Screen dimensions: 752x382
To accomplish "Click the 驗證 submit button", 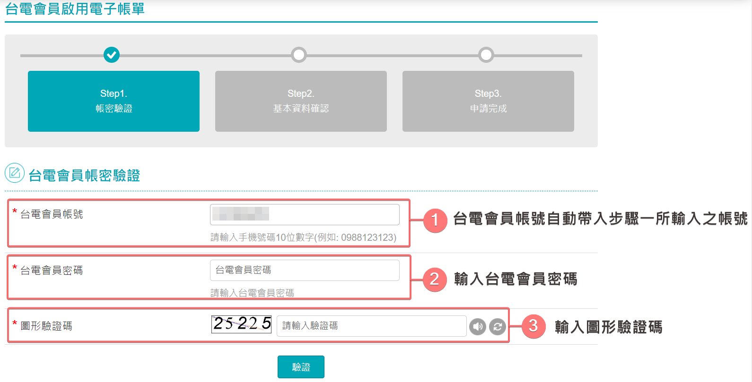I will click(x=301, y=367).
